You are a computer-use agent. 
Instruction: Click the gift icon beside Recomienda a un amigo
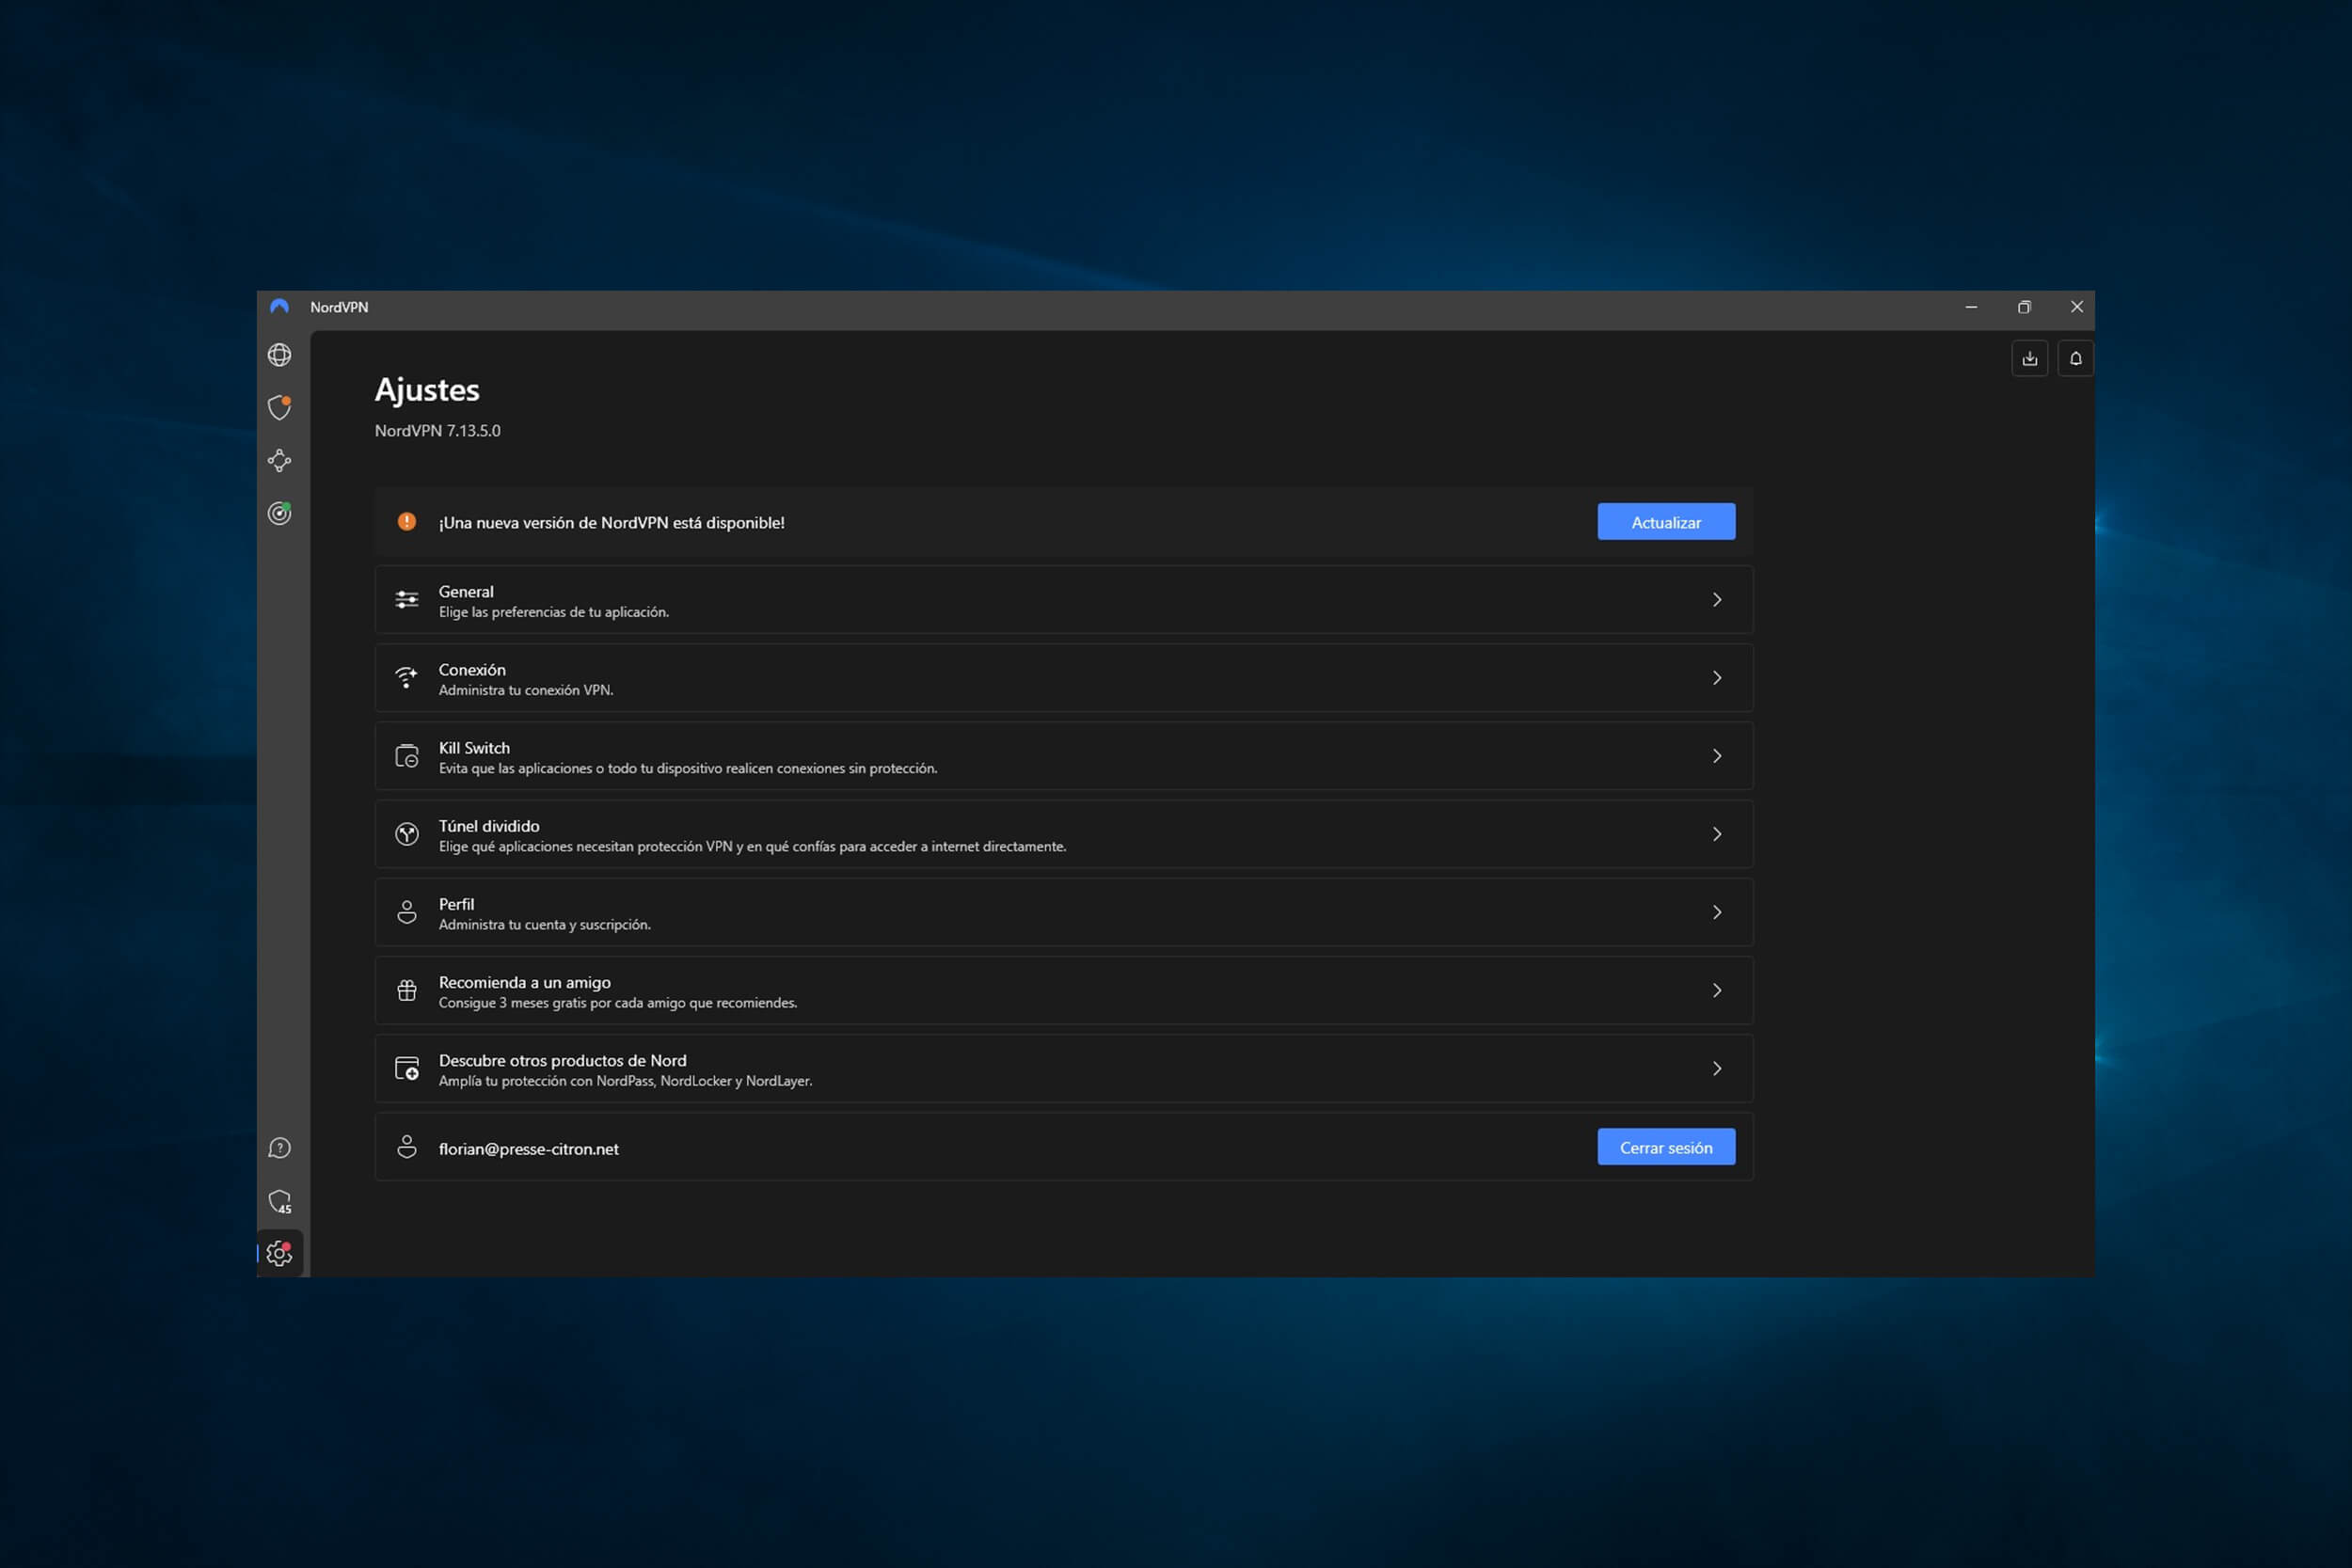pyautogui.click(x=407, y=990)
